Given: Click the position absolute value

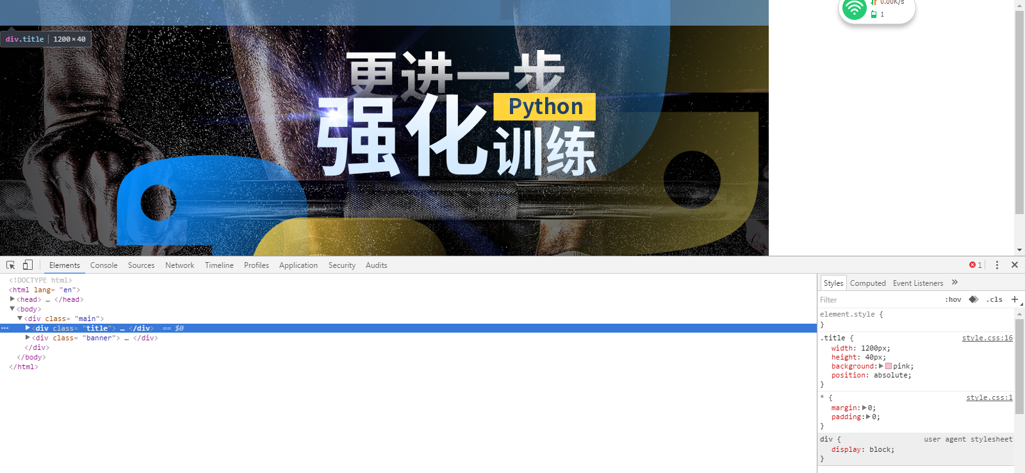Looking at the screenshot, I should pos(890,375).
